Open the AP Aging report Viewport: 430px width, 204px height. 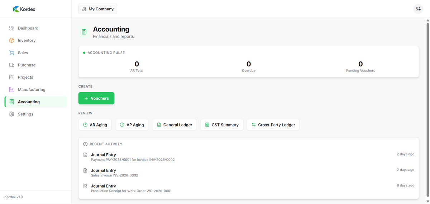[x=132, y=125]
